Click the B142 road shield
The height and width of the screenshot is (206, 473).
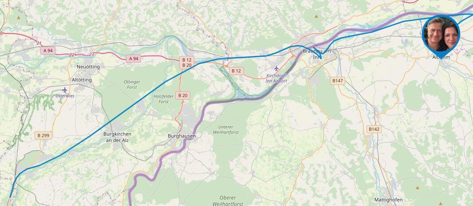(x=374, y=129)
